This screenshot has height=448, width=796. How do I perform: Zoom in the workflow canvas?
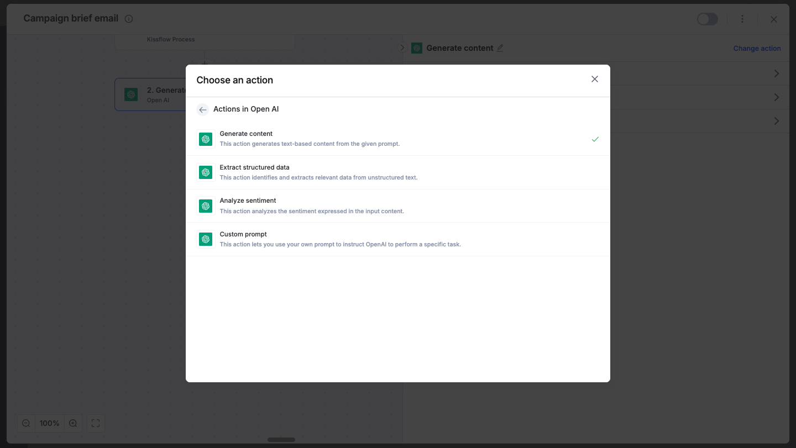[73, 424]
